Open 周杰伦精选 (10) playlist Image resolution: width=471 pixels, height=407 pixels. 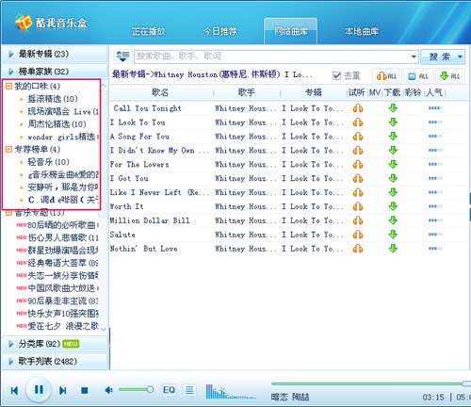pyautogui.click(x=57, y=124)
